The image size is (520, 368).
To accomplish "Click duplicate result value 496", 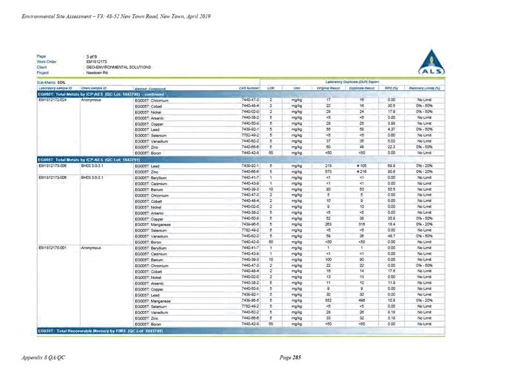I will [x=361, y=300].
